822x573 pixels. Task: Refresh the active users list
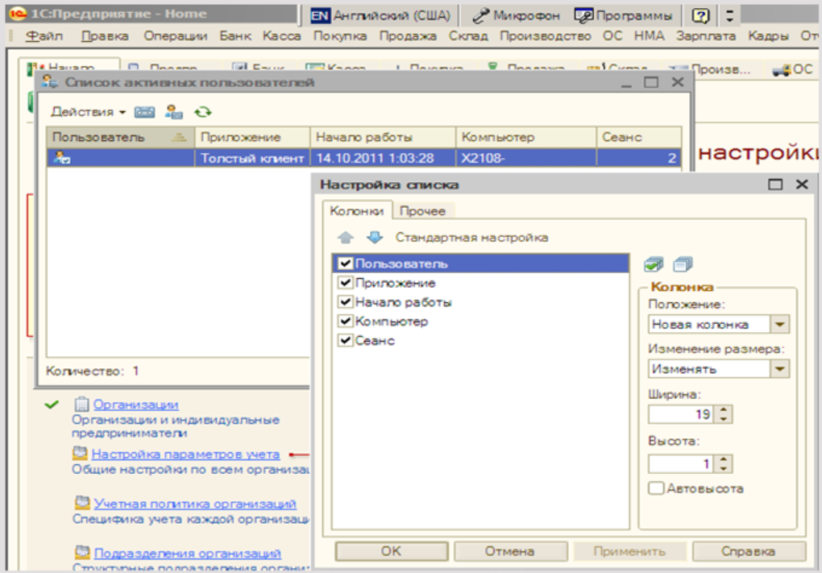pyautogui.click(x=203, y=112)
